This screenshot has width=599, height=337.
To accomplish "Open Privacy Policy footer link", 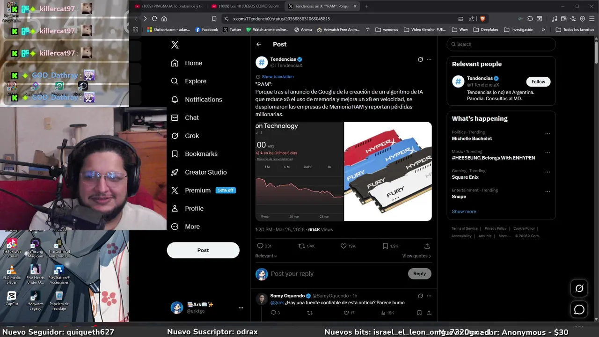I will [496, 228].
